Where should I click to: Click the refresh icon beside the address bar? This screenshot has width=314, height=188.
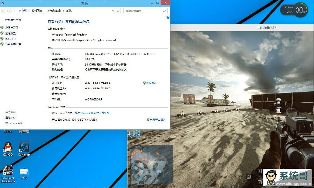[x=119, y=11]
